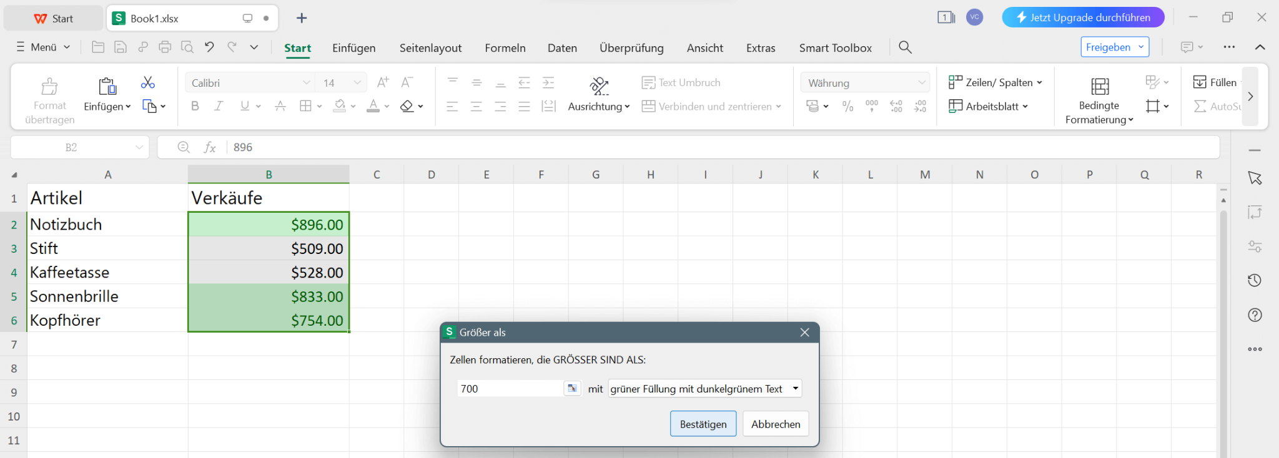Screen dimensions: 1279x458
Task: Click the Format übertragen paintbrush icon
Action: pos(49,86)
